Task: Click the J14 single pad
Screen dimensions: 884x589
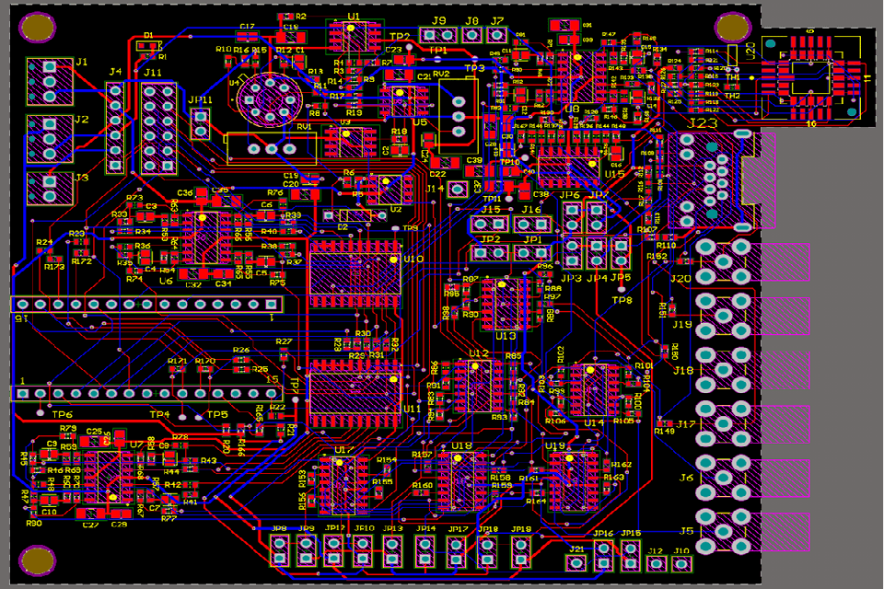Action: pyautogui.click(x=458, y=190)
